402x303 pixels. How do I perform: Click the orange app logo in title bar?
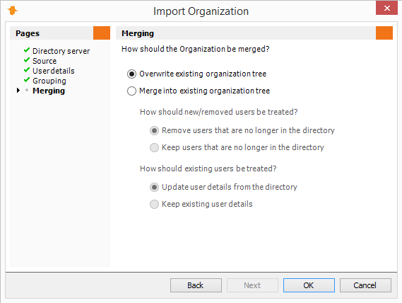point(12,11)
